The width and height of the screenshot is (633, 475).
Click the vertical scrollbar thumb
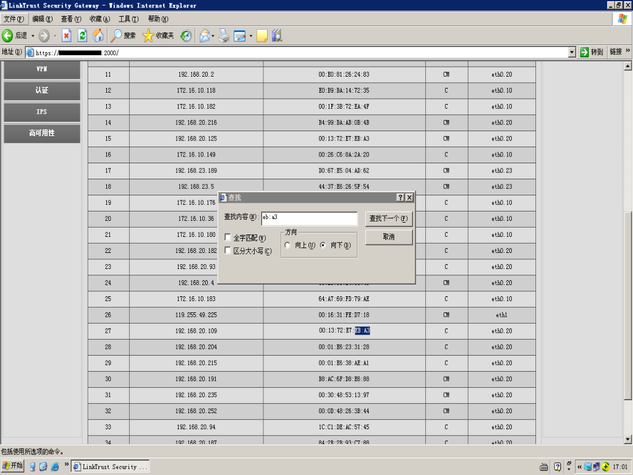click(627, 306)
